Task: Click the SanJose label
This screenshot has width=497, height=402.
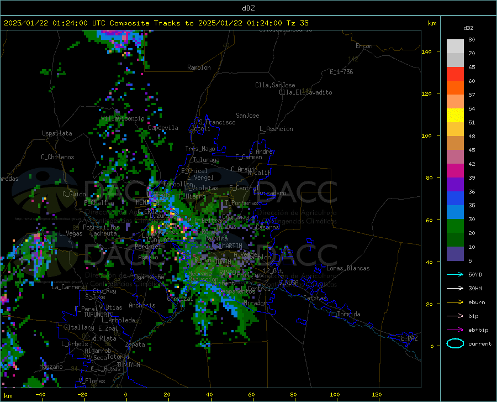Action: (247, 116)
